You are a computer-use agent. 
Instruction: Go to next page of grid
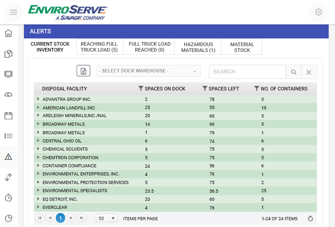(71, 218)
